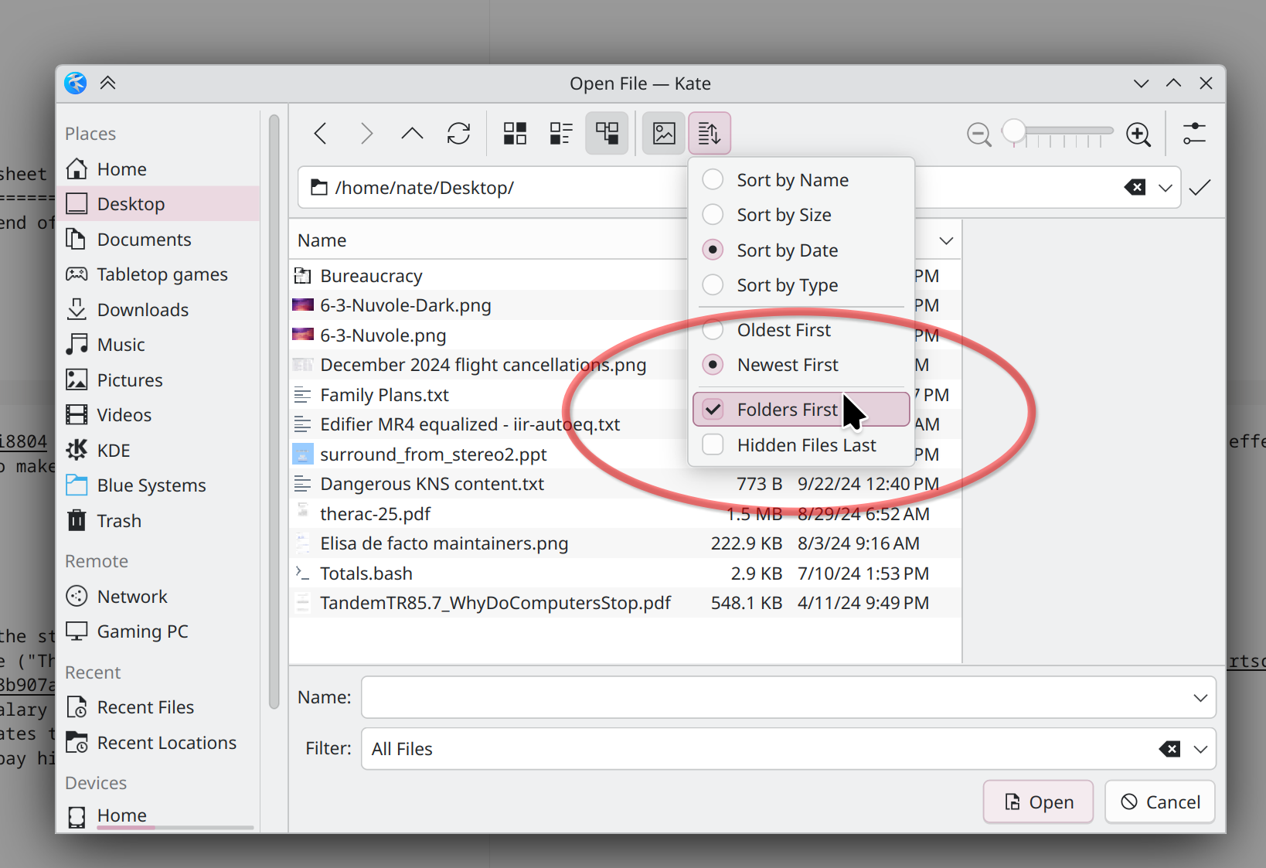Viewport: 1266px width, 868px height.
Task: Open Recent Files entry
Action: pyautogui.click(x=158, y=707)
